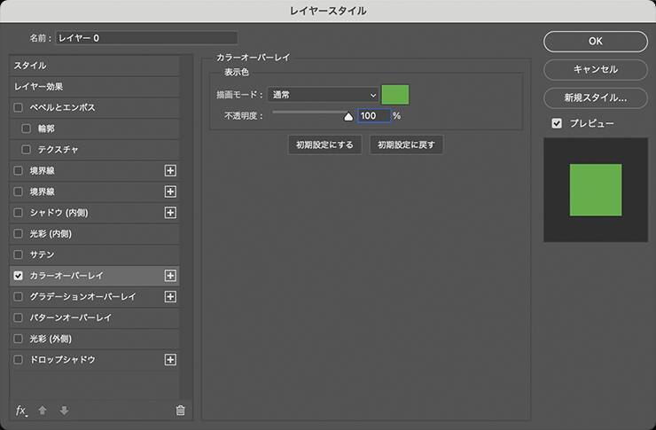The width and height of the screenshot is (656, 430).
Task: Click the plus icon beside シャドウ (内側)
Action: point(170,212)
